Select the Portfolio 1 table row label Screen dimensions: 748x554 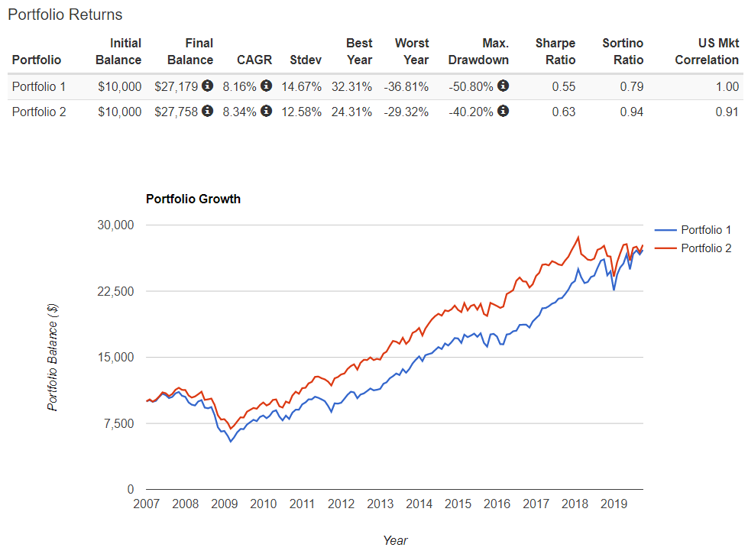coord(39,87)
